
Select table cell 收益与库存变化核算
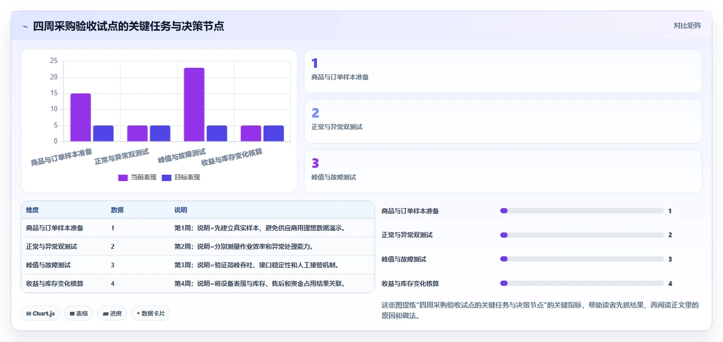55,284
